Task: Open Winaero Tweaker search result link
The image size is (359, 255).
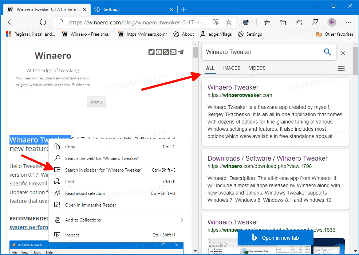Action: [233, 87]
